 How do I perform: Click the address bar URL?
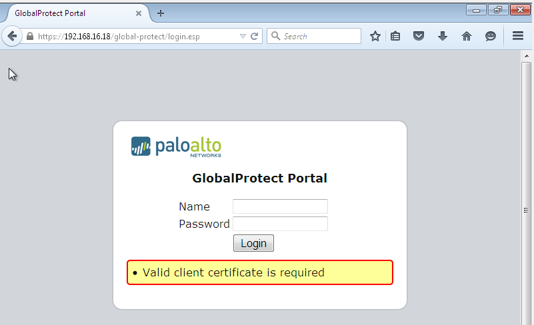133,37
